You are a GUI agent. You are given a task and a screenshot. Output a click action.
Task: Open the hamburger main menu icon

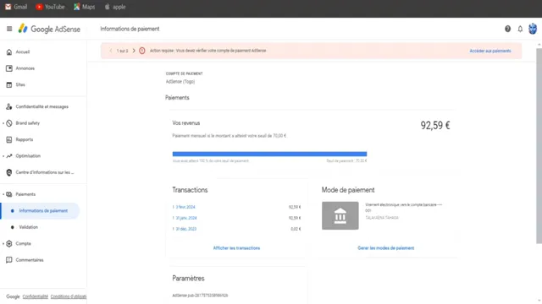[9, 29]
